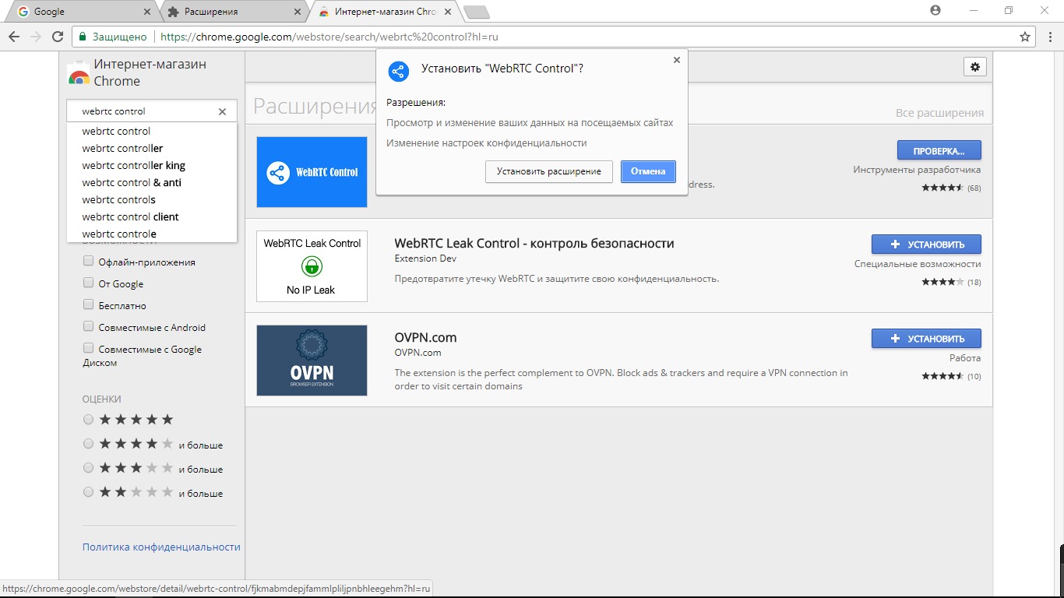Close the Google tab
This screenshot has width=1064, height=598.
point(148,12)
